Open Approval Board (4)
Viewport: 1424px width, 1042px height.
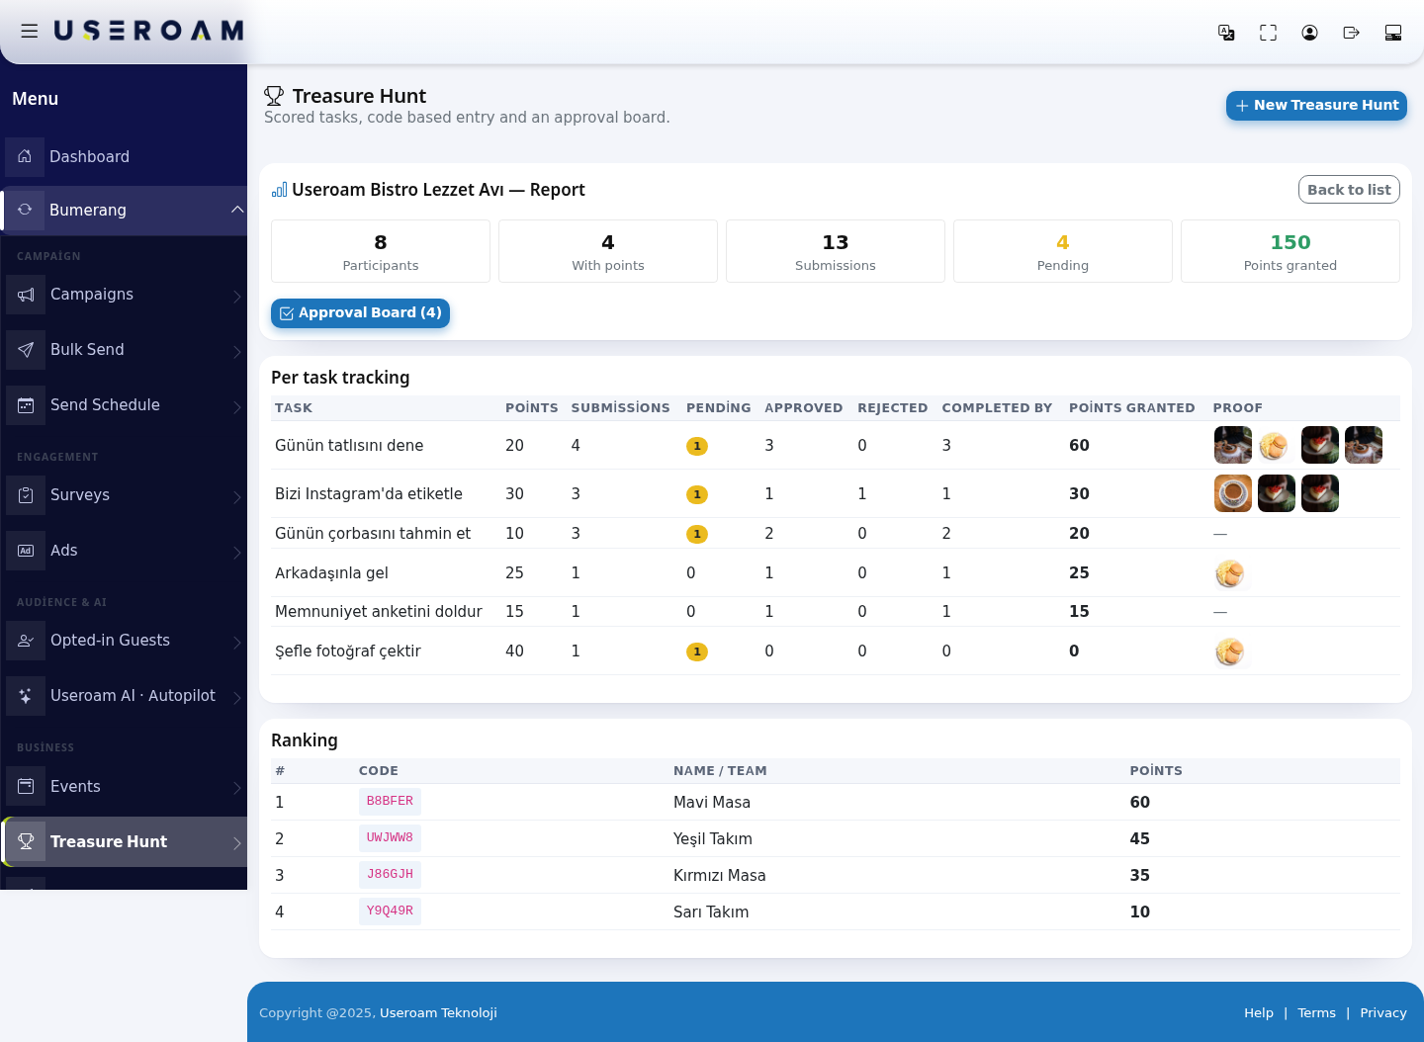click(x=360, y=313)
